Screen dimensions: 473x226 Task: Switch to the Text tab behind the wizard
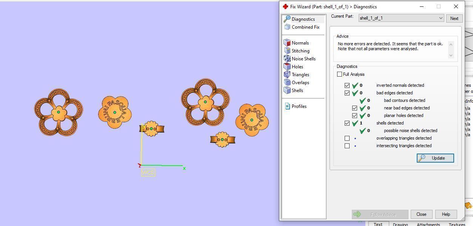[x=378, y=224]
